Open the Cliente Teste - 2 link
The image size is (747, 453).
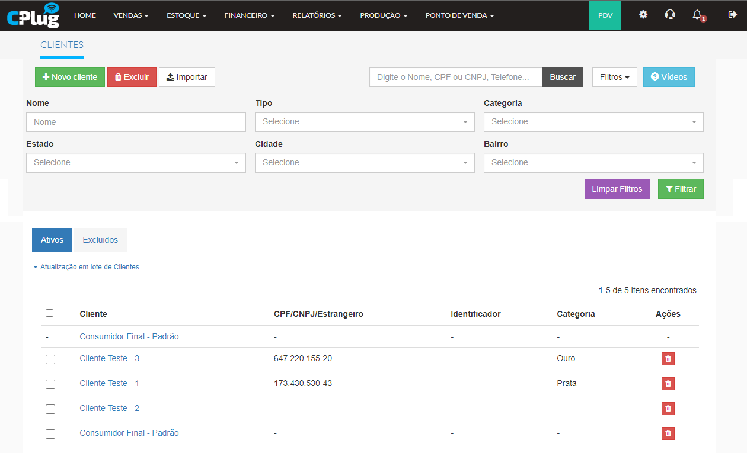pyautogui.click(x=110, y=408)
